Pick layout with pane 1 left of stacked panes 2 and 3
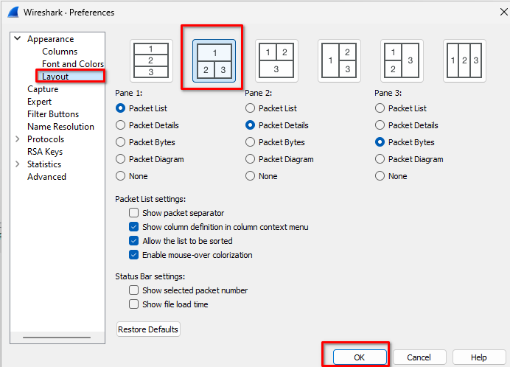The width and height of the screenshot is (510, 367). tap(339, 60)
